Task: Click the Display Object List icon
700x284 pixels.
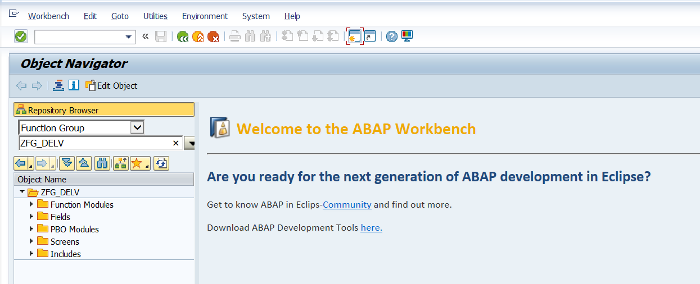Action: click(x=58, y=85)
